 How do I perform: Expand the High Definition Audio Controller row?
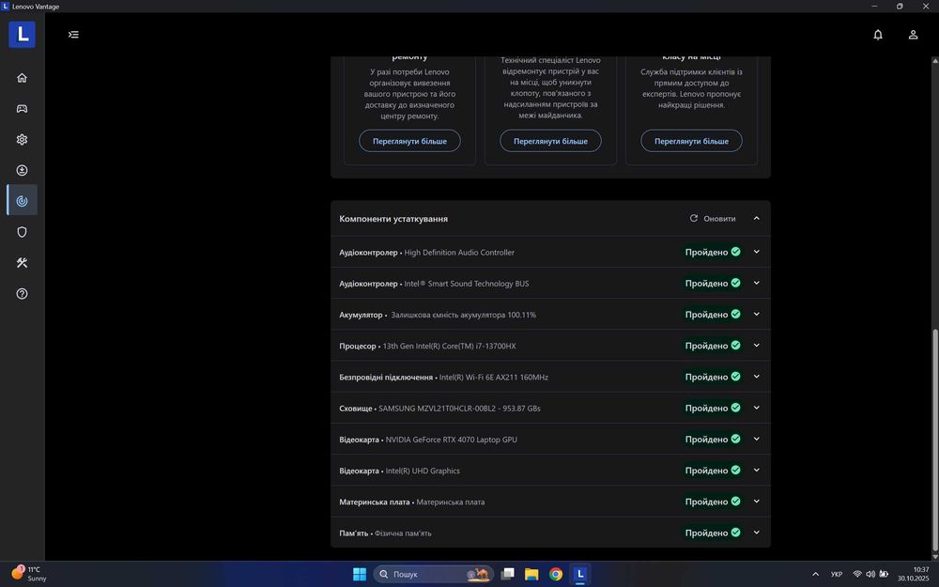tap(756, 252)
